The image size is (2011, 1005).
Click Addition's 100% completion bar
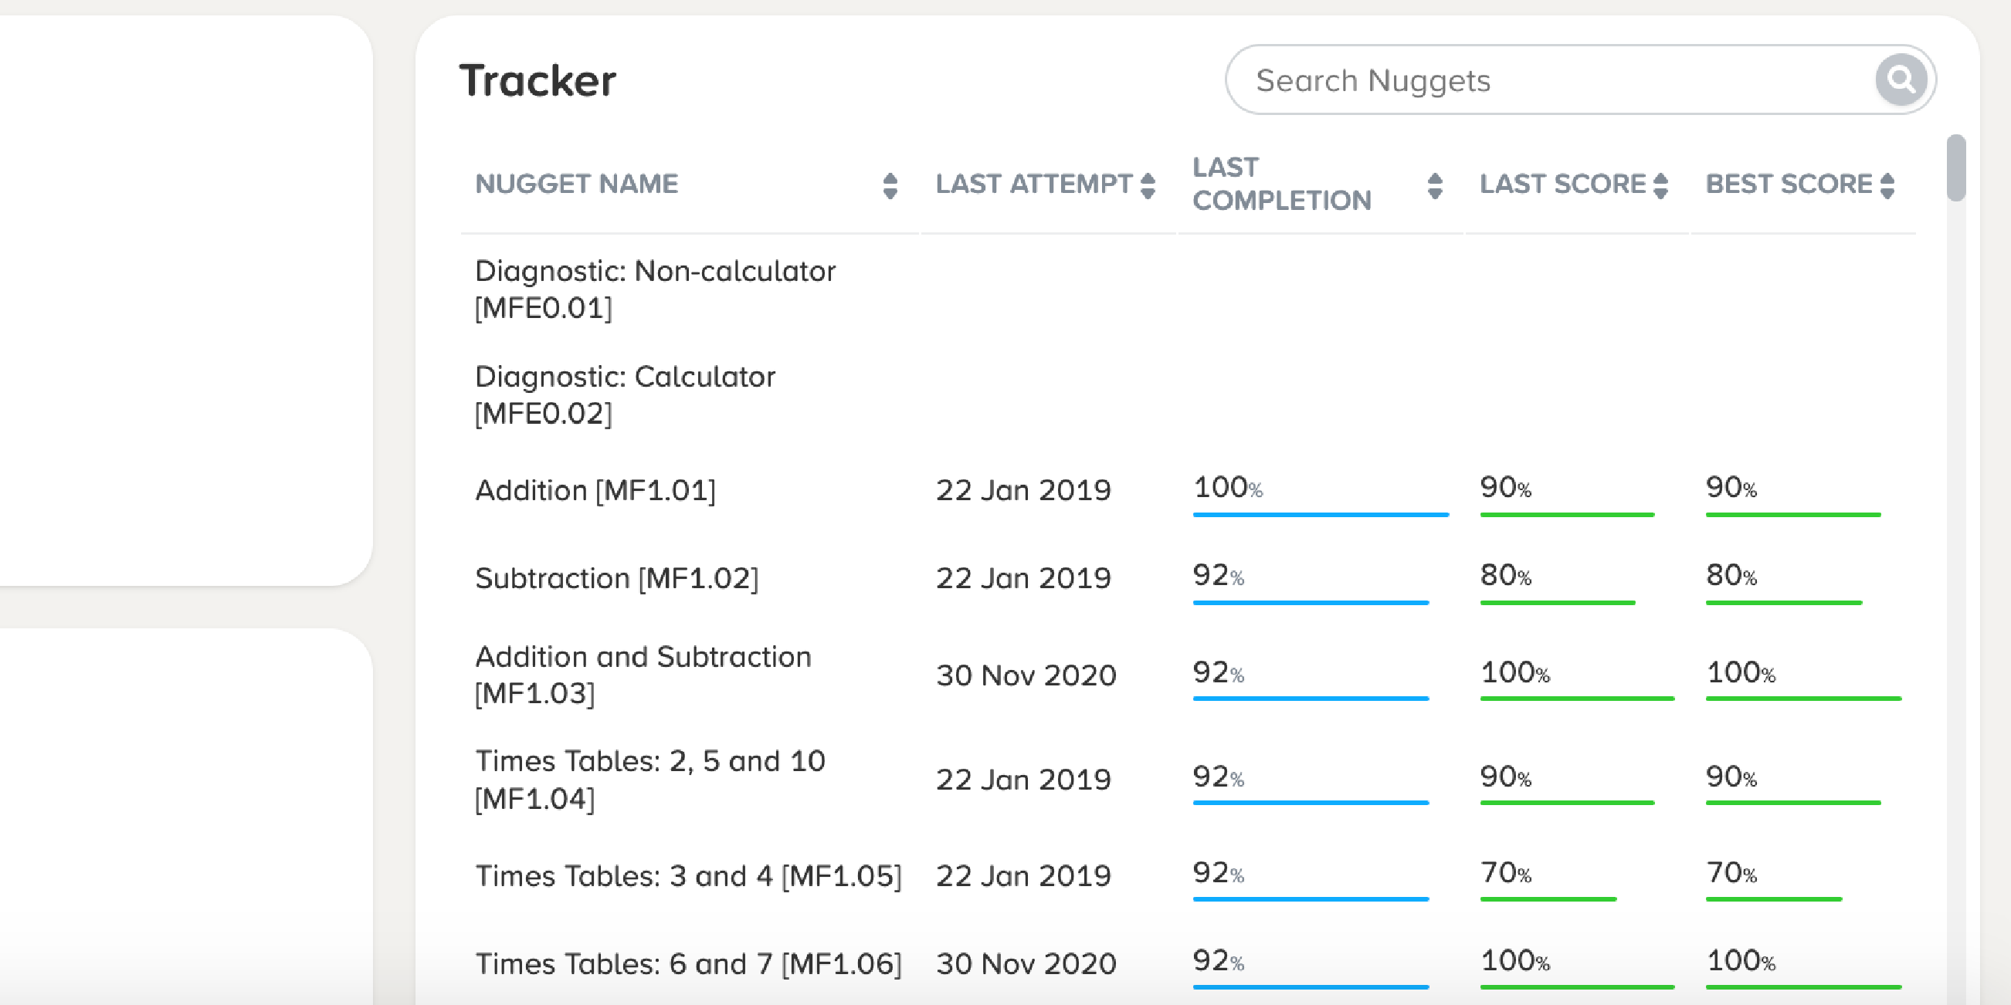pyautogui.click(x=1321, y=514)
